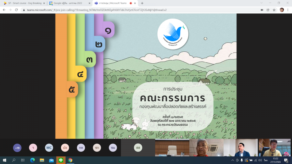Select participant avatar ร
The width and height of the screenshot is (292, 164).
[33, 148]
